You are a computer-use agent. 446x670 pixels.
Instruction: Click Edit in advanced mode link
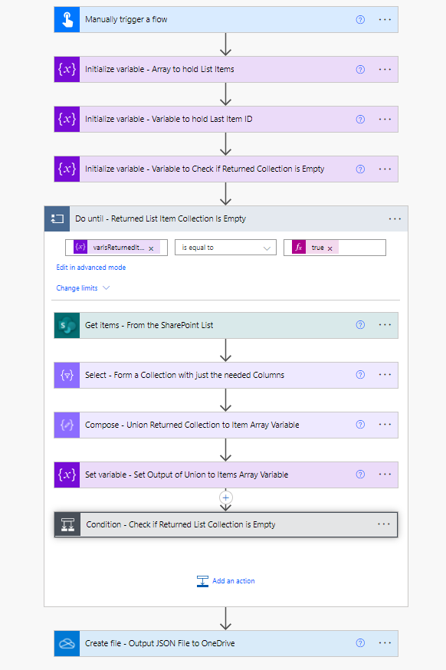pyautogui.click(x=91, y=268)
